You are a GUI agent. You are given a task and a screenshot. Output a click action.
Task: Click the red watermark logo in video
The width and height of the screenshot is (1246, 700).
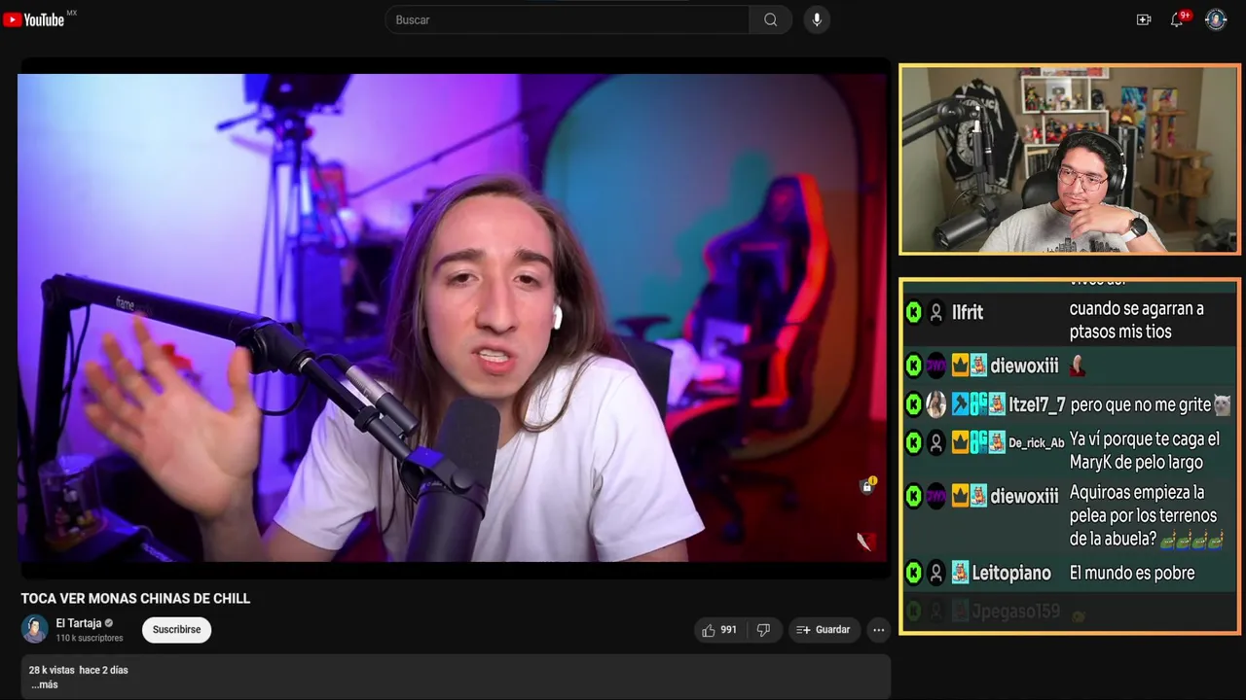coord(866,542)
